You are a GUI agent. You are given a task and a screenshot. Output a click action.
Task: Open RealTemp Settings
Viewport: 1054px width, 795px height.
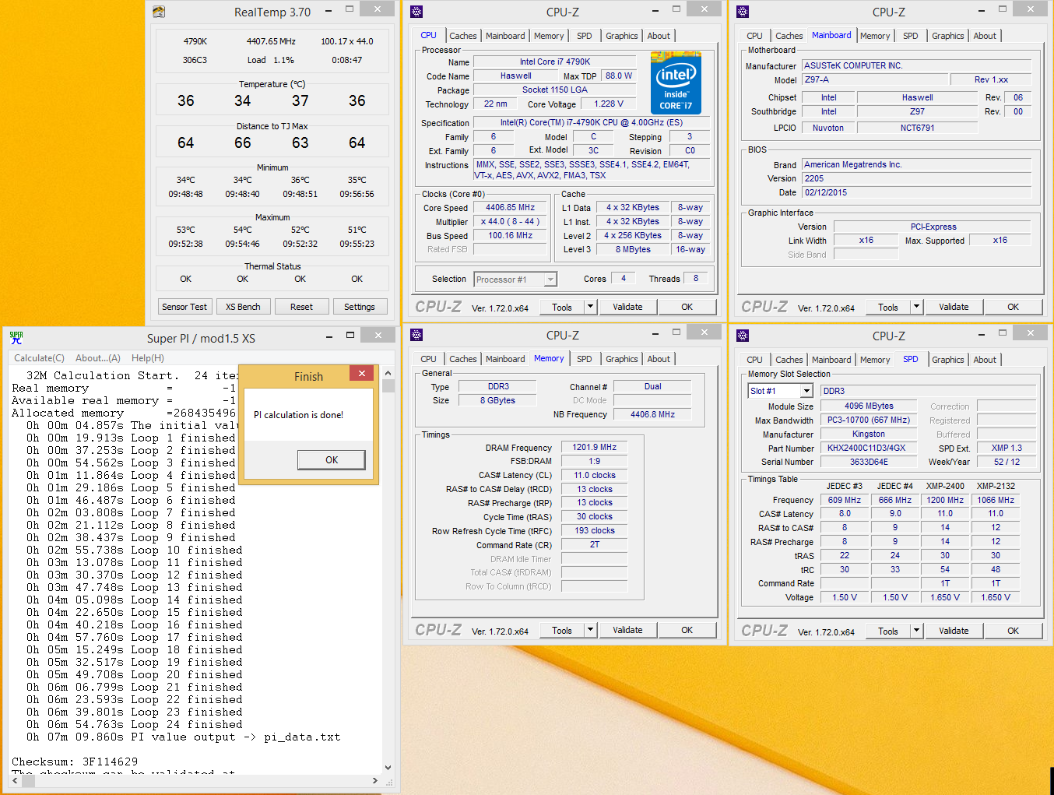tap(360, 307)
